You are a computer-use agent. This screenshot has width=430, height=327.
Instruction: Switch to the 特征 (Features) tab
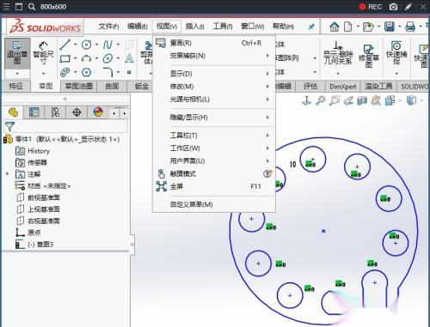(16, 86)
